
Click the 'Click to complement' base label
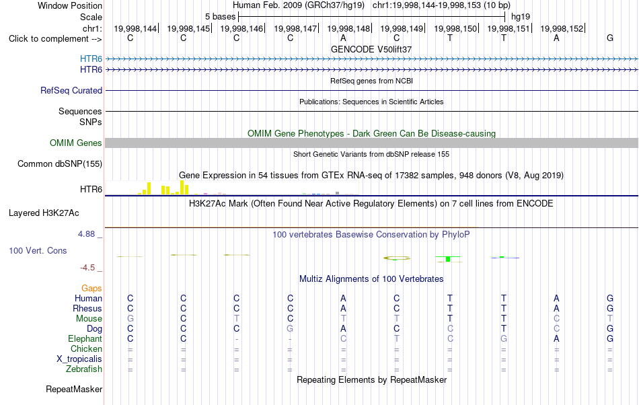point(55,39)
